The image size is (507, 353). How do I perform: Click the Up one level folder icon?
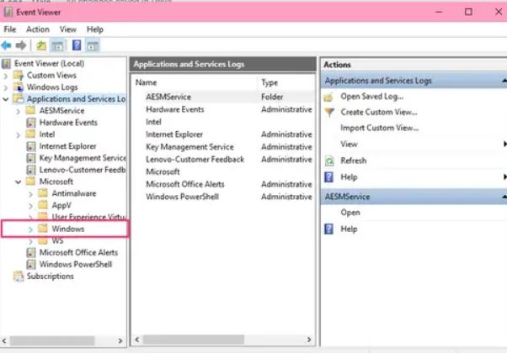41,45
